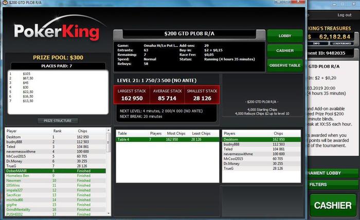Open the Lobby button
Screen dimensions: 360x220
pyautogui.click(x=285, y=36)
